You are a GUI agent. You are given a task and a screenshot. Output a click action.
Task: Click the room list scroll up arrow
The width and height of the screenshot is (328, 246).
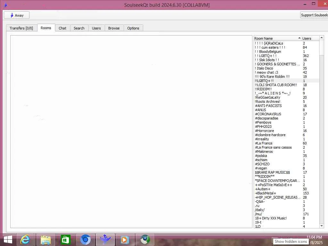click(x=322, y=38)
